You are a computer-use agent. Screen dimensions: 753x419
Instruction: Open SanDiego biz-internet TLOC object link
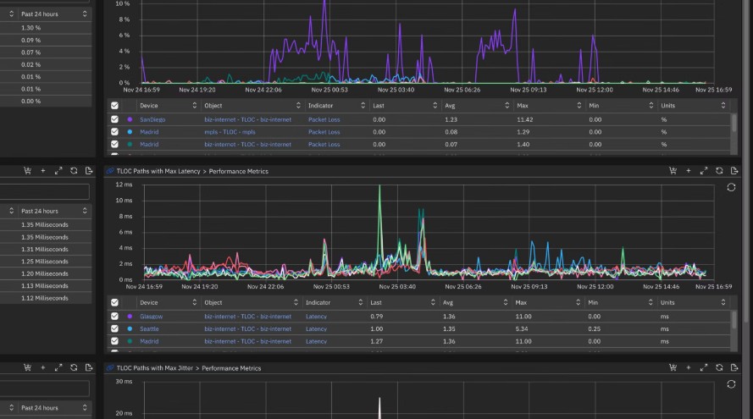(247, 119)
